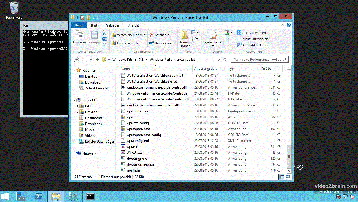The width and height of the screenshot is (358, 202).
Task: Click the scissors cut icon
Action: [105, 33]
